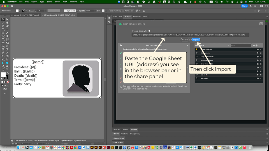Select the Rotate tool
Image resolution: width=269 pixels, height=151 pixels.
click(x=3, y=39)
